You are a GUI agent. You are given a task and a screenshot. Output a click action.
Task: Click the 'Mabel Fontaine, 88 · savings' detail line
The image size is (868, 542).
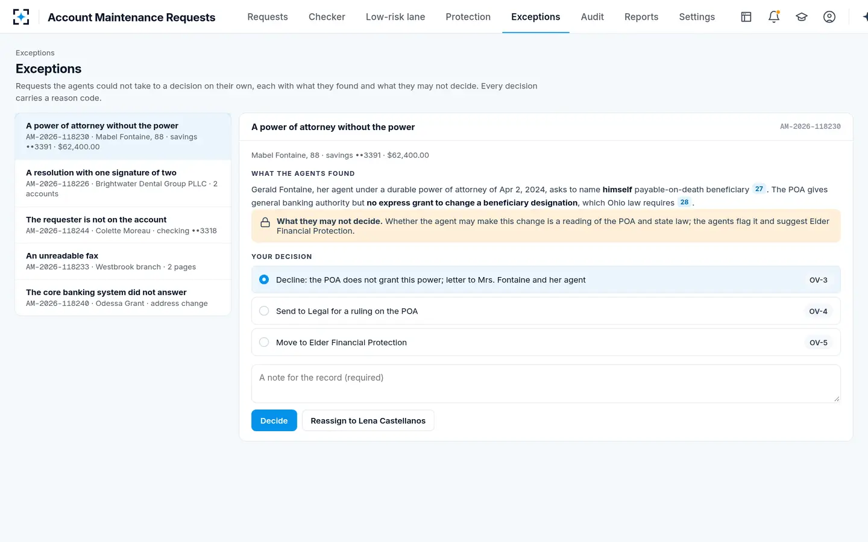point(340,155)
